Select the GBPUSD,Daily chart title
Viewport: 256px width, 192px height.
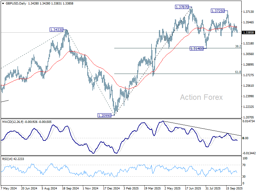click(x=16, y=4)
